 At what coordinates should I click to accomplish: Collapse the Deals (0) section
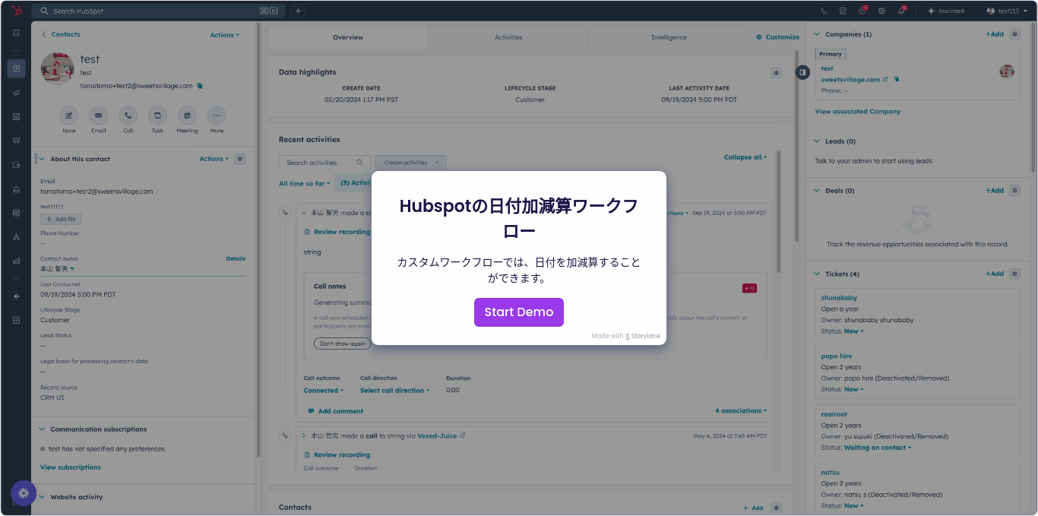818,191
